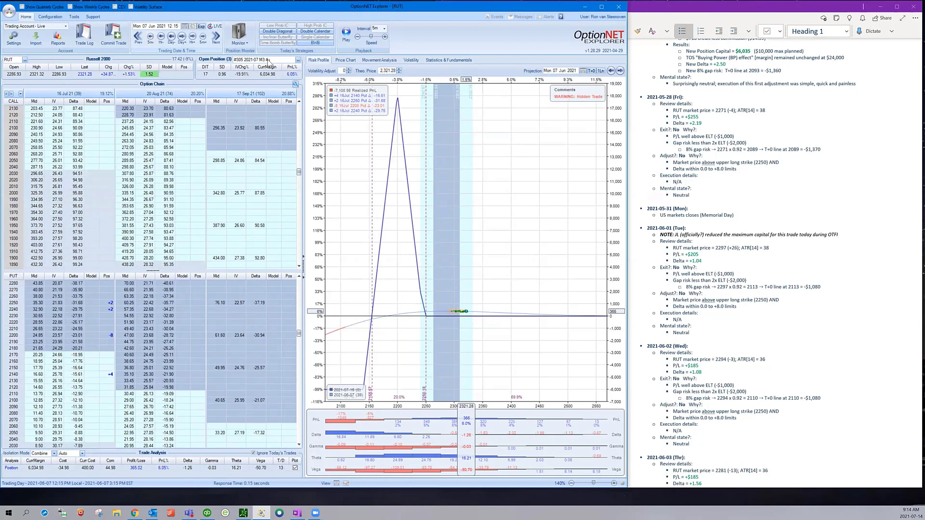Enable Show Weekly Cycles checkbox
This screenshot has width=925, height=520.
pyautogui.click(x=70, y=7)
